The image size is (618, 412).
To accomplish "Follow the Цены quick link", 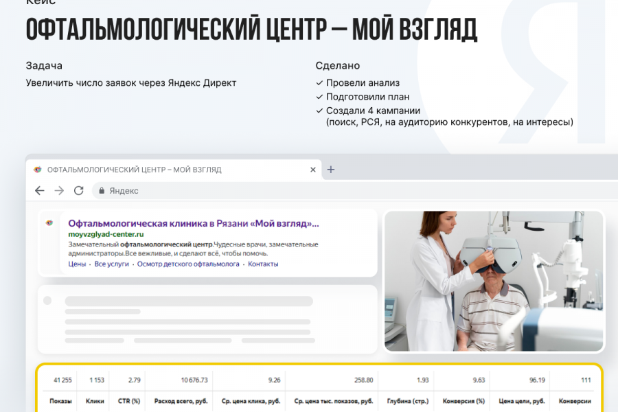I will pos(77,264).
